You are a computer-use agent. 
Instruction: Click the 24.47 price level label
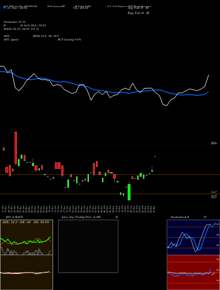(214, 192)
